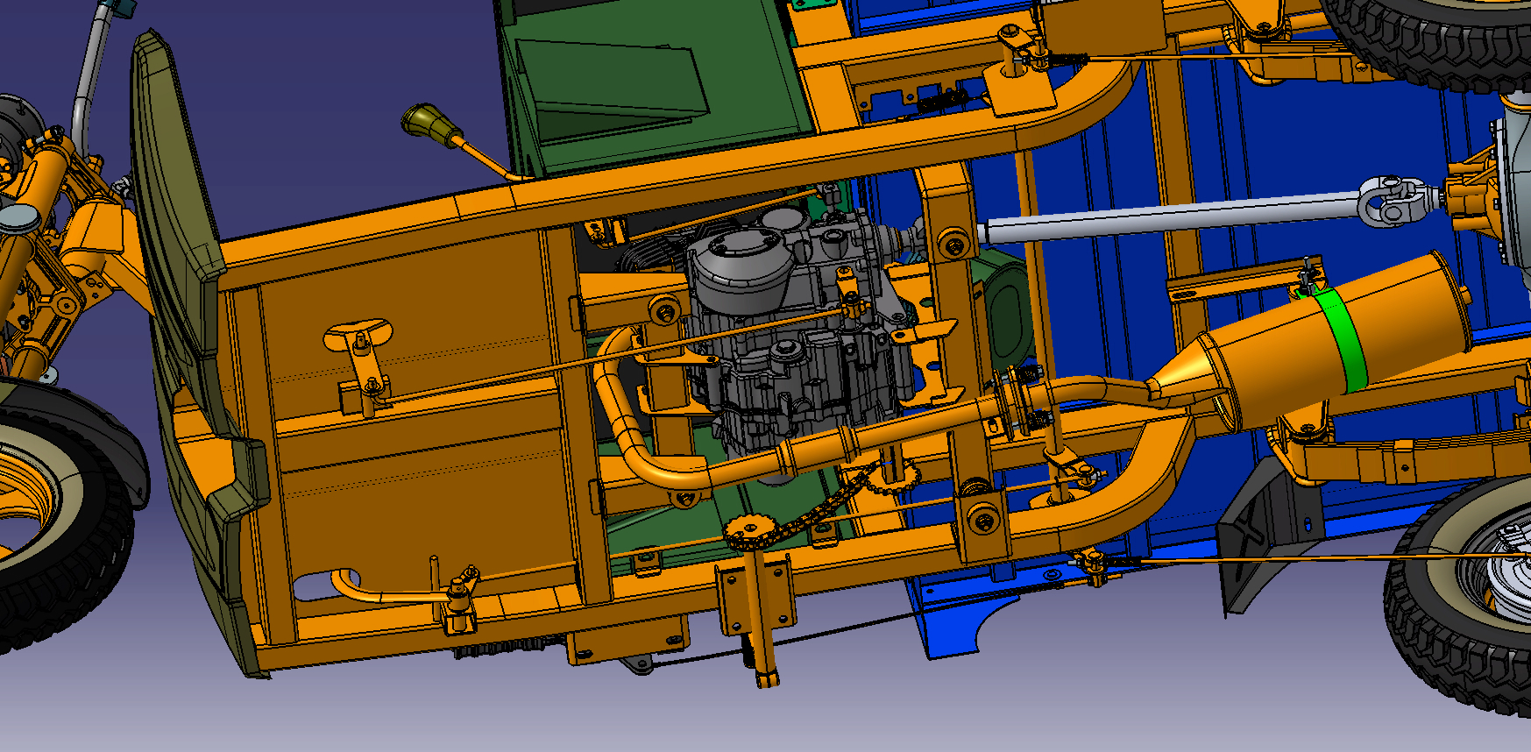Click the drive chain below the engine
Image resolution: width=1531 pixels, height=752 pixels.
pyautogui.click(x=824, y=508)
